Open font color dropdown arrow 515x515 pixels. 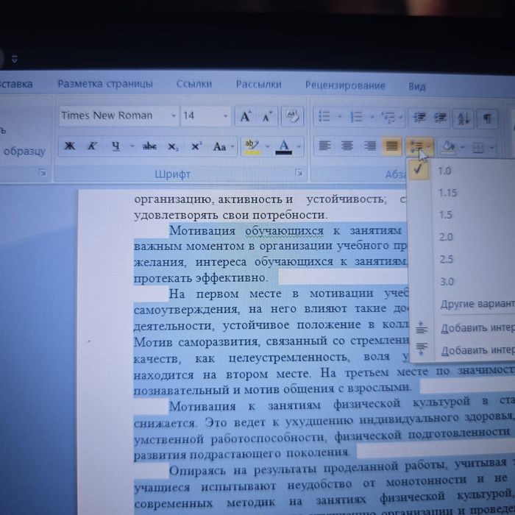pos(299,146)
